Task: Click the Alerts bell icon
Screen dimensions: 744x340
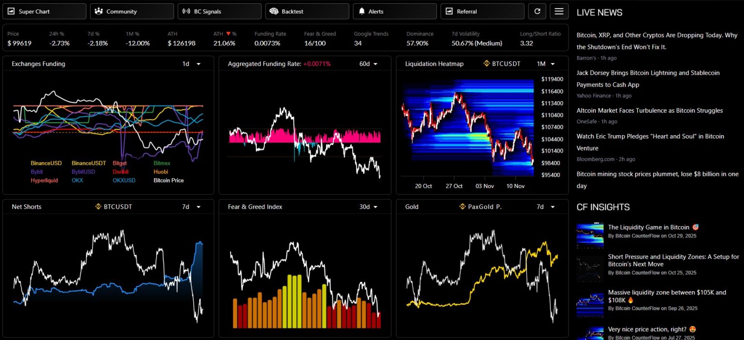Action: point(362,11)
